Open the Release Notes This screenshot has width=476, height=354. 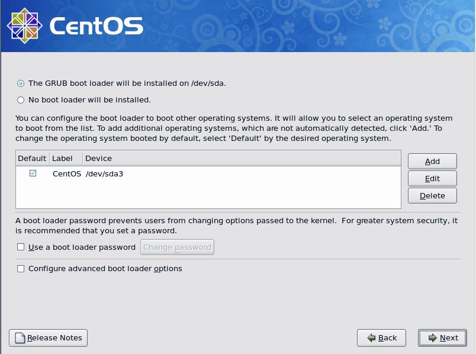pyautogui.click(x=47, y=338)
